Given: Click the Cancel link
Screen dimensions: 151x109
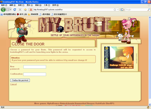Looking at the screenshot, I should pos(14,84).
